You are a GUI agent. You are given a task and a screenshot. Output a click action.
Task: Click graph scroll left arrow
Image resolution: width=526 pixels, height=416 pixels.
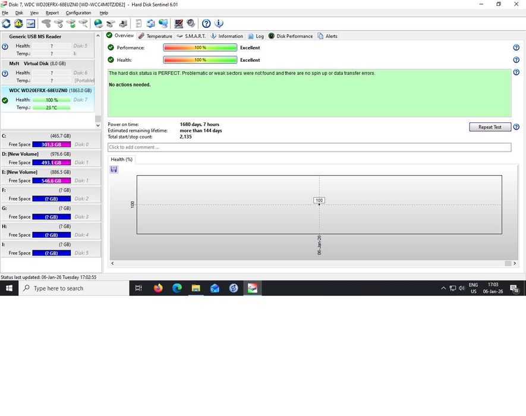[x=112, y=263]
